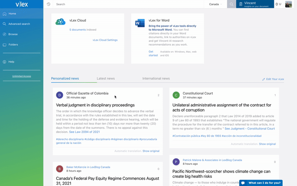Open the search history clock icon

click(x=49, y=4)
